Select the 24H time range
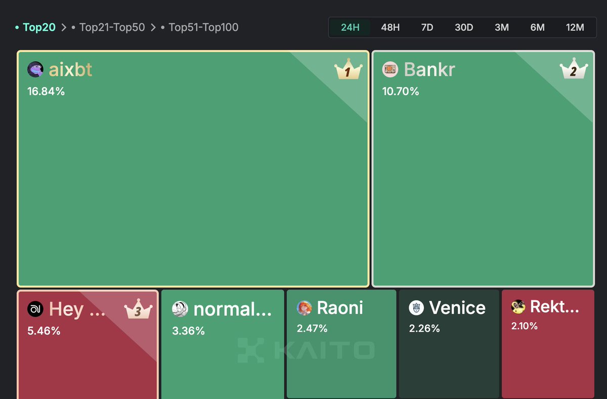 pos(350,27)
